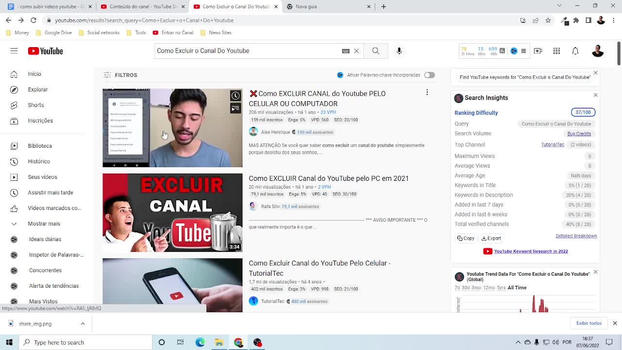
Task: Open the Windows Start menu
Action: (x=9, y=342)
